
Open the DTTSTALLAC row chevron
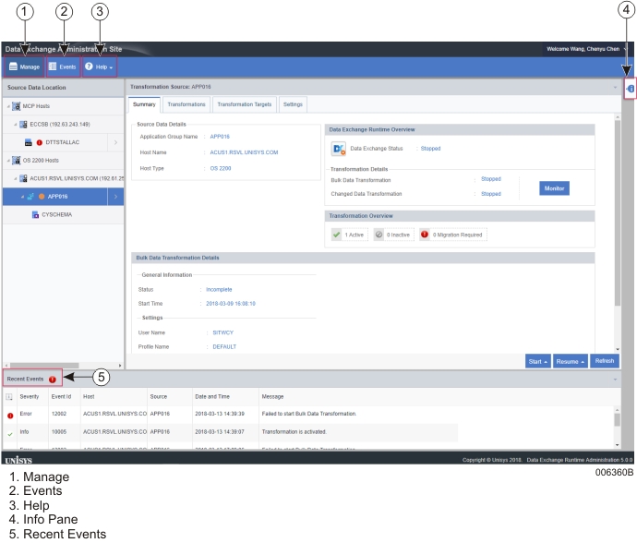[115, 142]
